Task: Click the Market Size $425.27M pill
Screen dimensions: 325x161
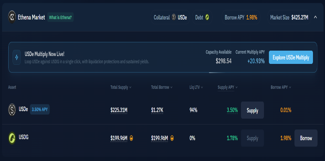Action: [289, 17]
